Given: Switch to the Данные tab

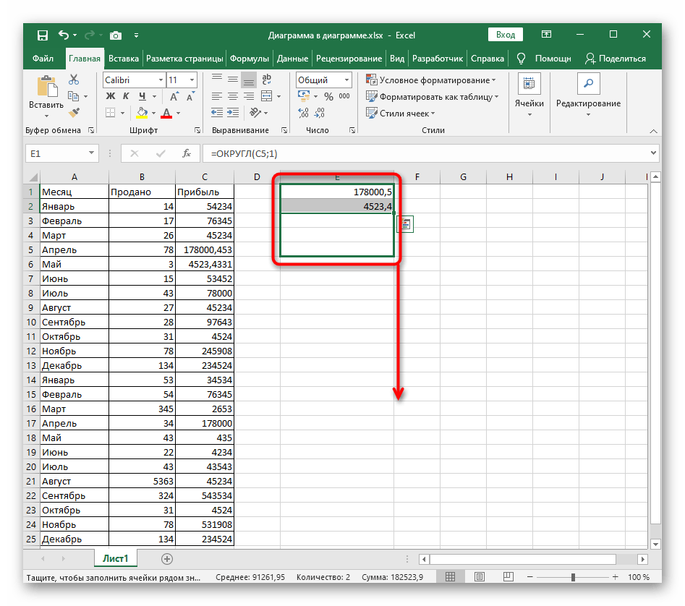Looking at the screenshot, I should tap(292, 59).
